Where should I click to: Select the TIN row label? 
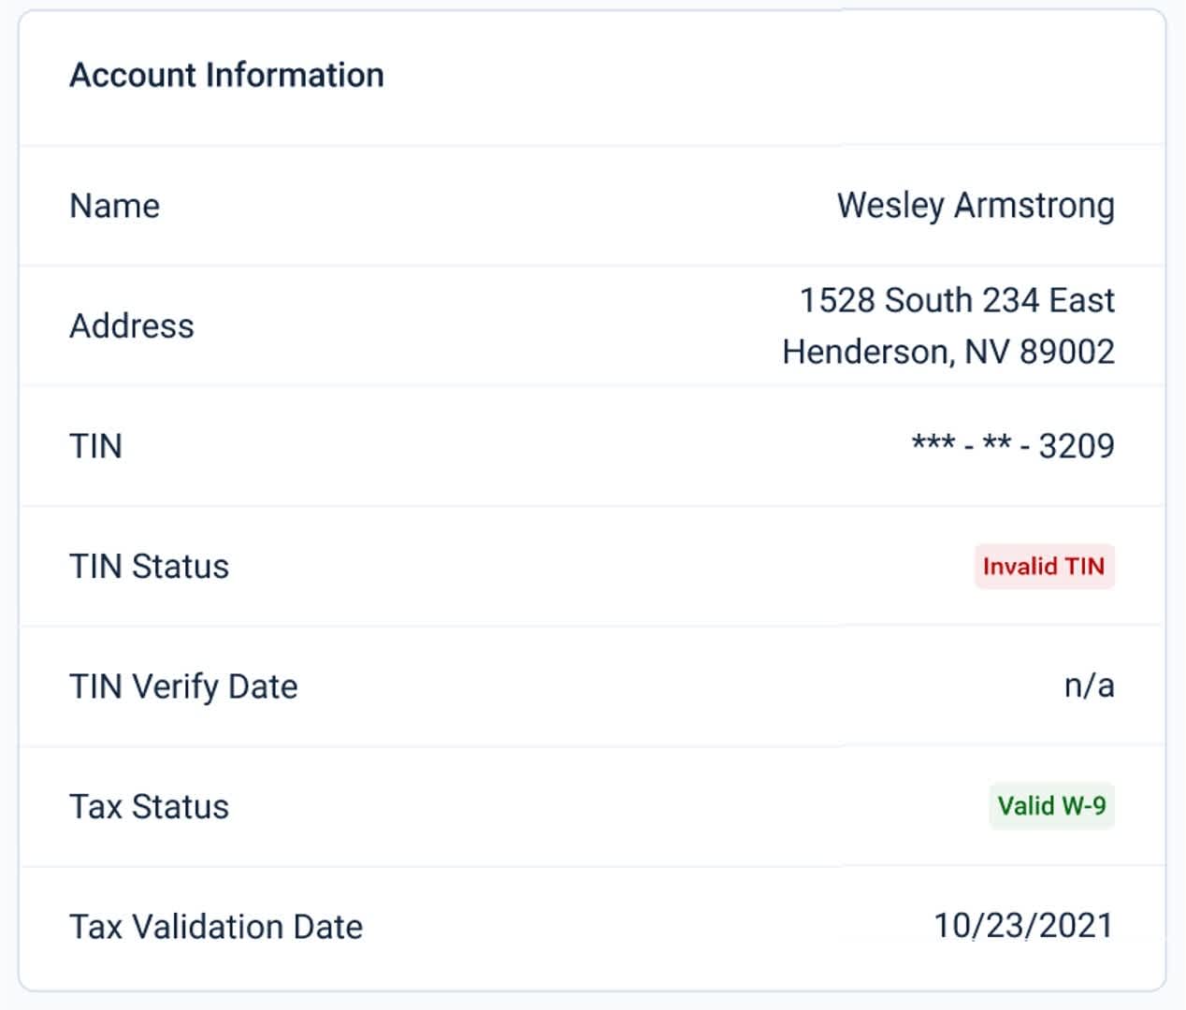[x=96, y=446]
